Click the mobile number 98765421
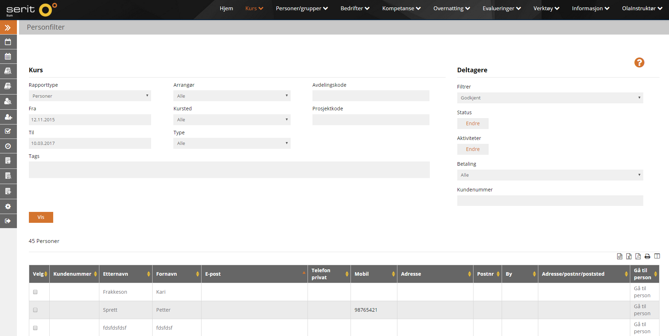669x336 pixels. coord(366,310)
